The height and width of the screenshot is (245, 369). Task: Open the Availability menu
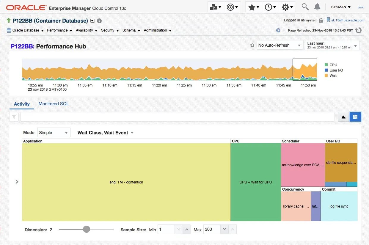87,30
